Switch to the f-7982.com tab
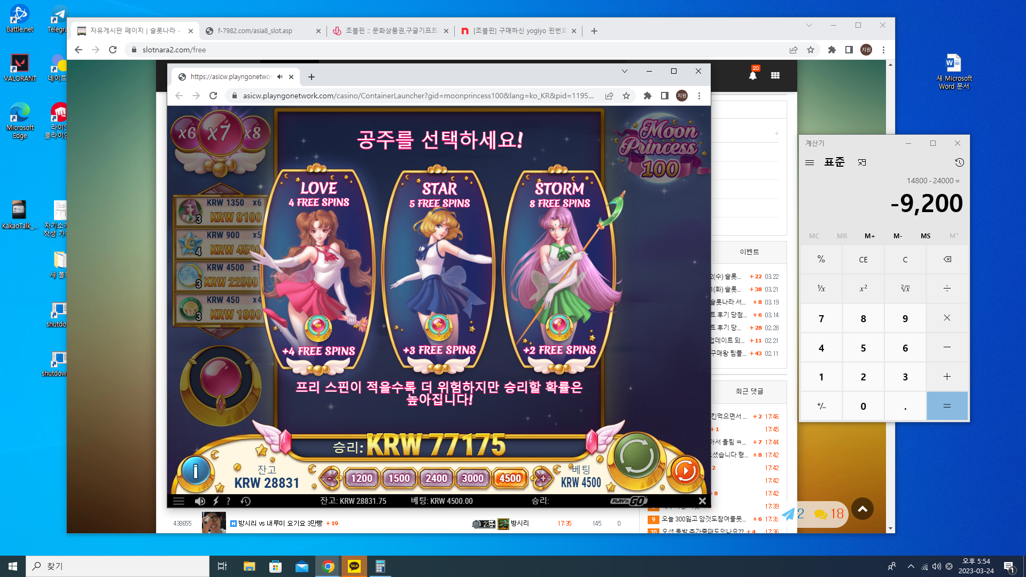Image resolution: width=1026 pixels, height=577 pixels. pos(263,31)
